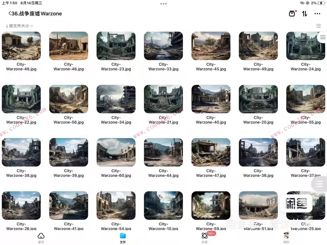Go to 首页 tab
Image resolution: width=327 pixels, height=245 pixels.
pos(41,238)
